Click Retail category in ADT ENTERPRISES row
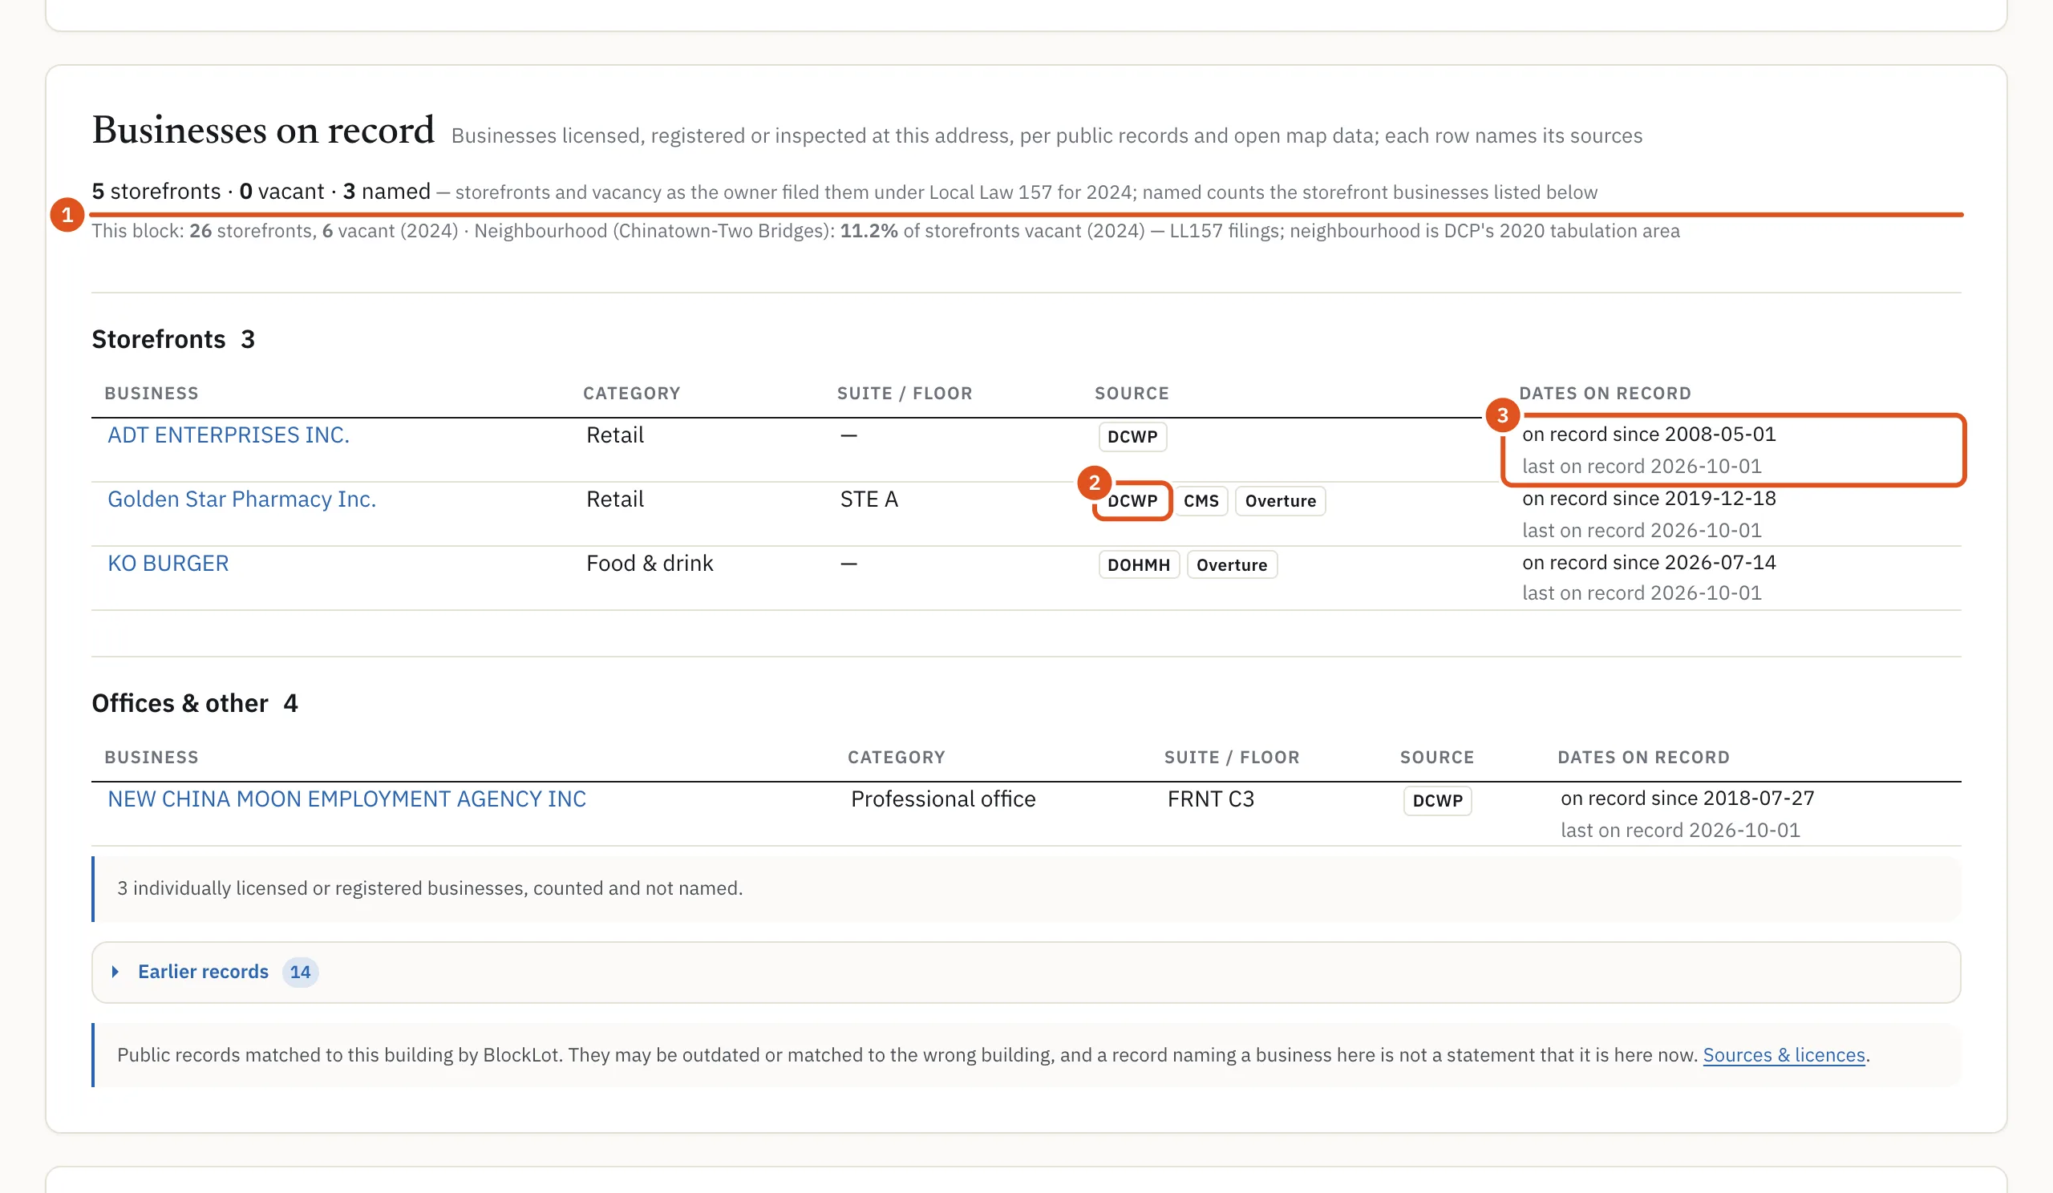Image resolution: width=2053 pixels, height=1193 pixels. 615,435
